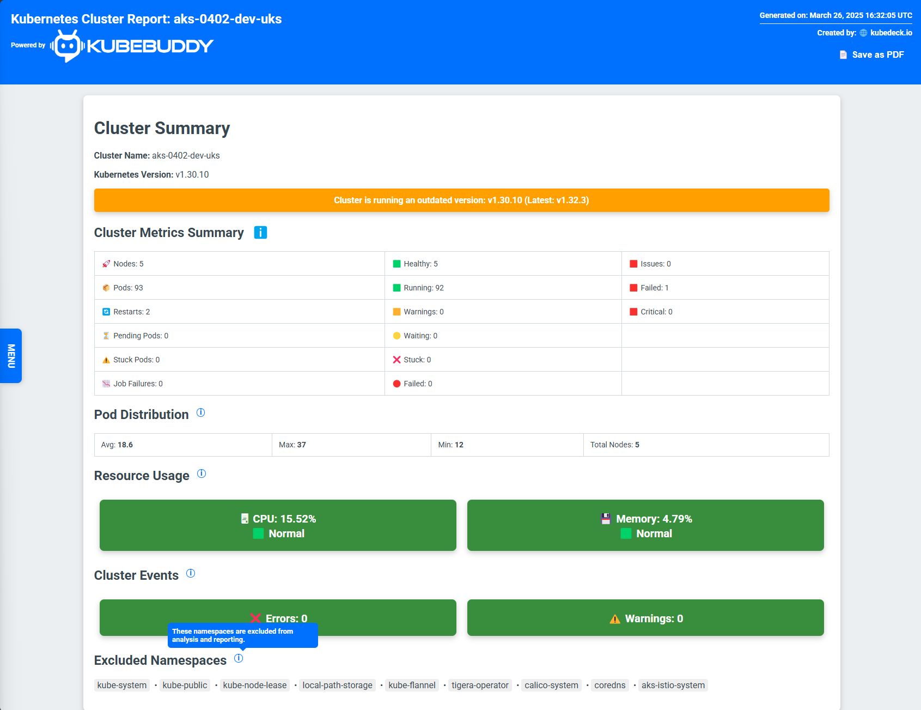Click Kubernetes Version v1.30.10 text

(151, 174)
